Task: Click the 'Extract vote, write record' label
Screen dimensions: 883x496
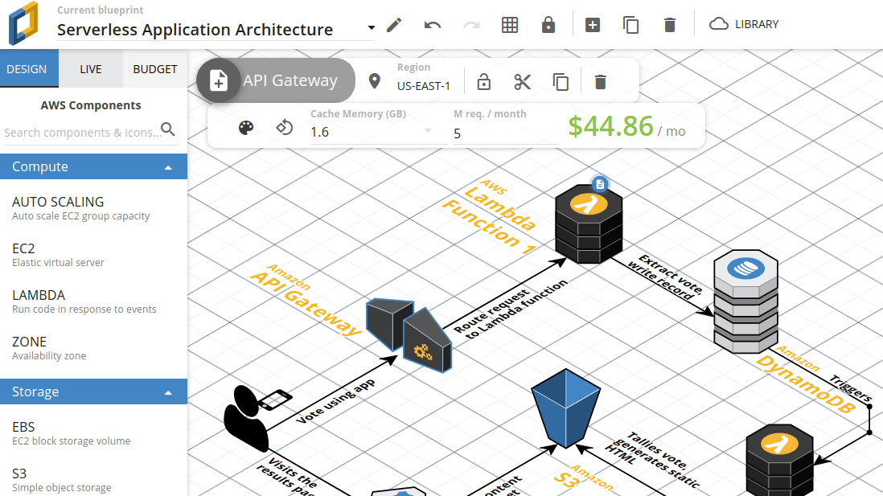Action: click(x=665, y=277)
